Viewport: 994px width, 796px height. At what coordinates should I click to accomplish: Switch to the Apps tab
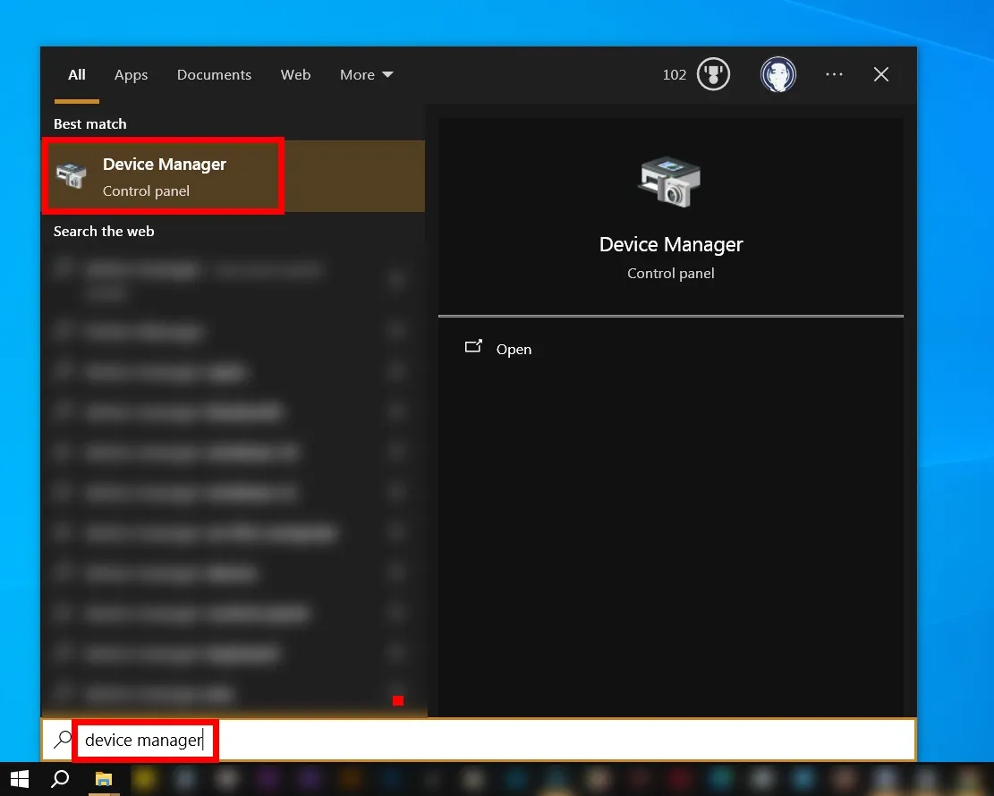click(131, 74)
